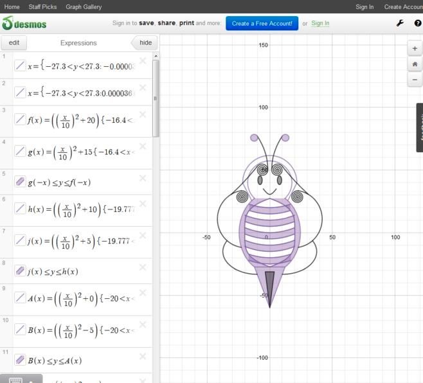Image resolution: width=423 pixels, height=383 pixels.
Task: Hide the expressions panel
Action: 145,42
